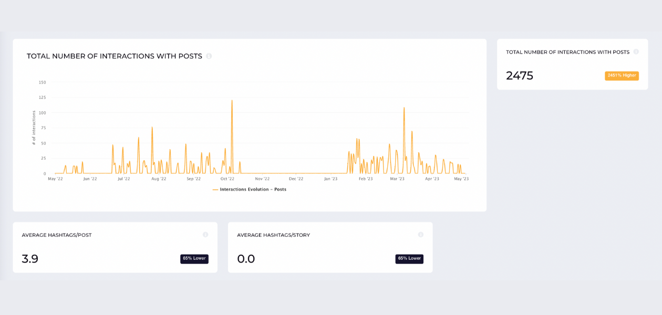Select the 0.0 hashtags per story value
662x315 pixels.
coord(246,259)
